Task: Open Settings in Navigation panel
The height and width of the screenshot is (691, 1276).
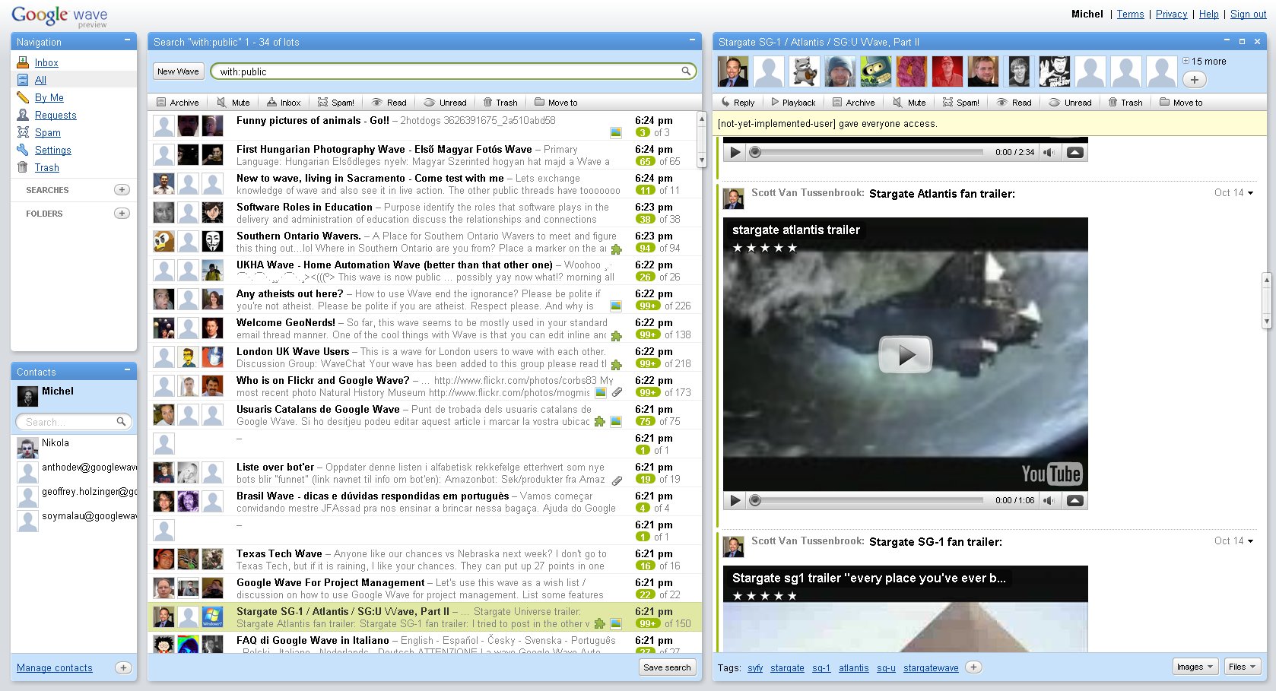Action: [53, 151]
